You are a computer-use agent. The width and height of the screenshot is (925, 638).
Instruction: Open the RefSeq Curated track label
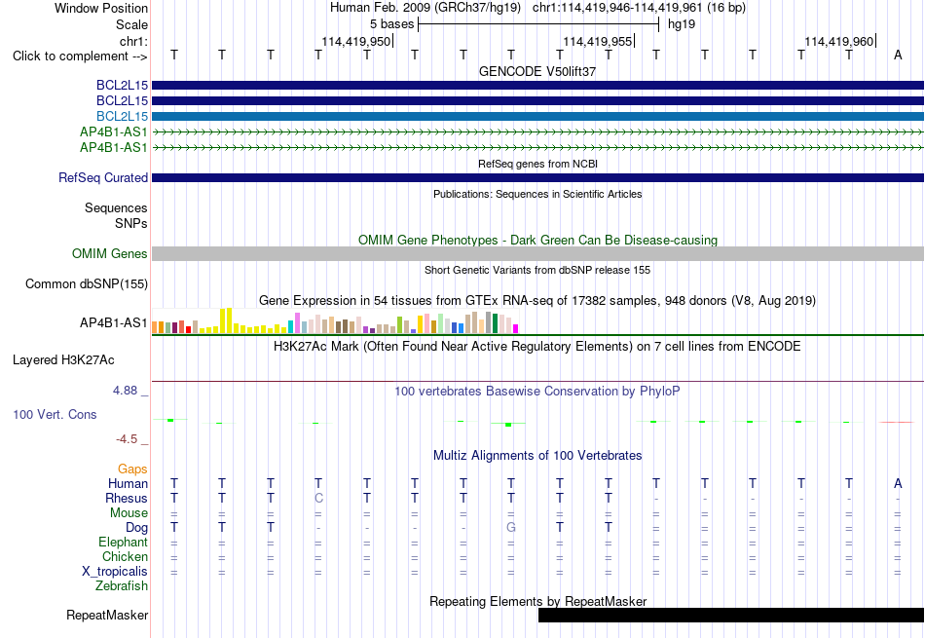pos(103,177)
